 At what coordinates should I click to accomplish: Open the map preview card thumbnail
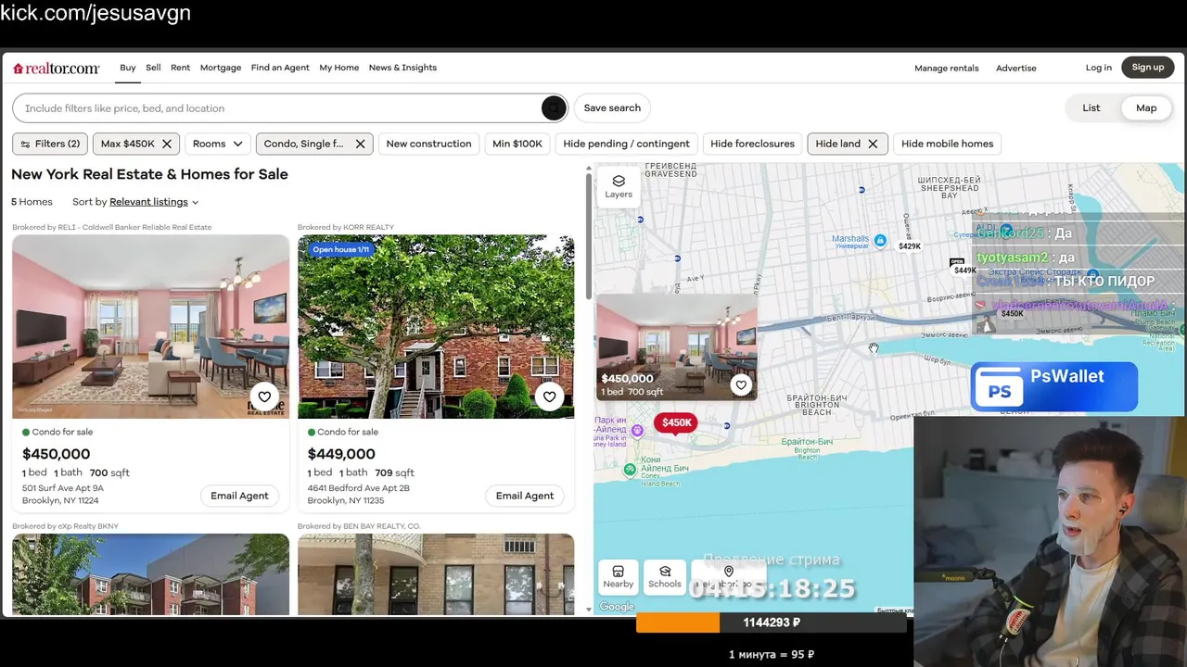coord(676,347)
